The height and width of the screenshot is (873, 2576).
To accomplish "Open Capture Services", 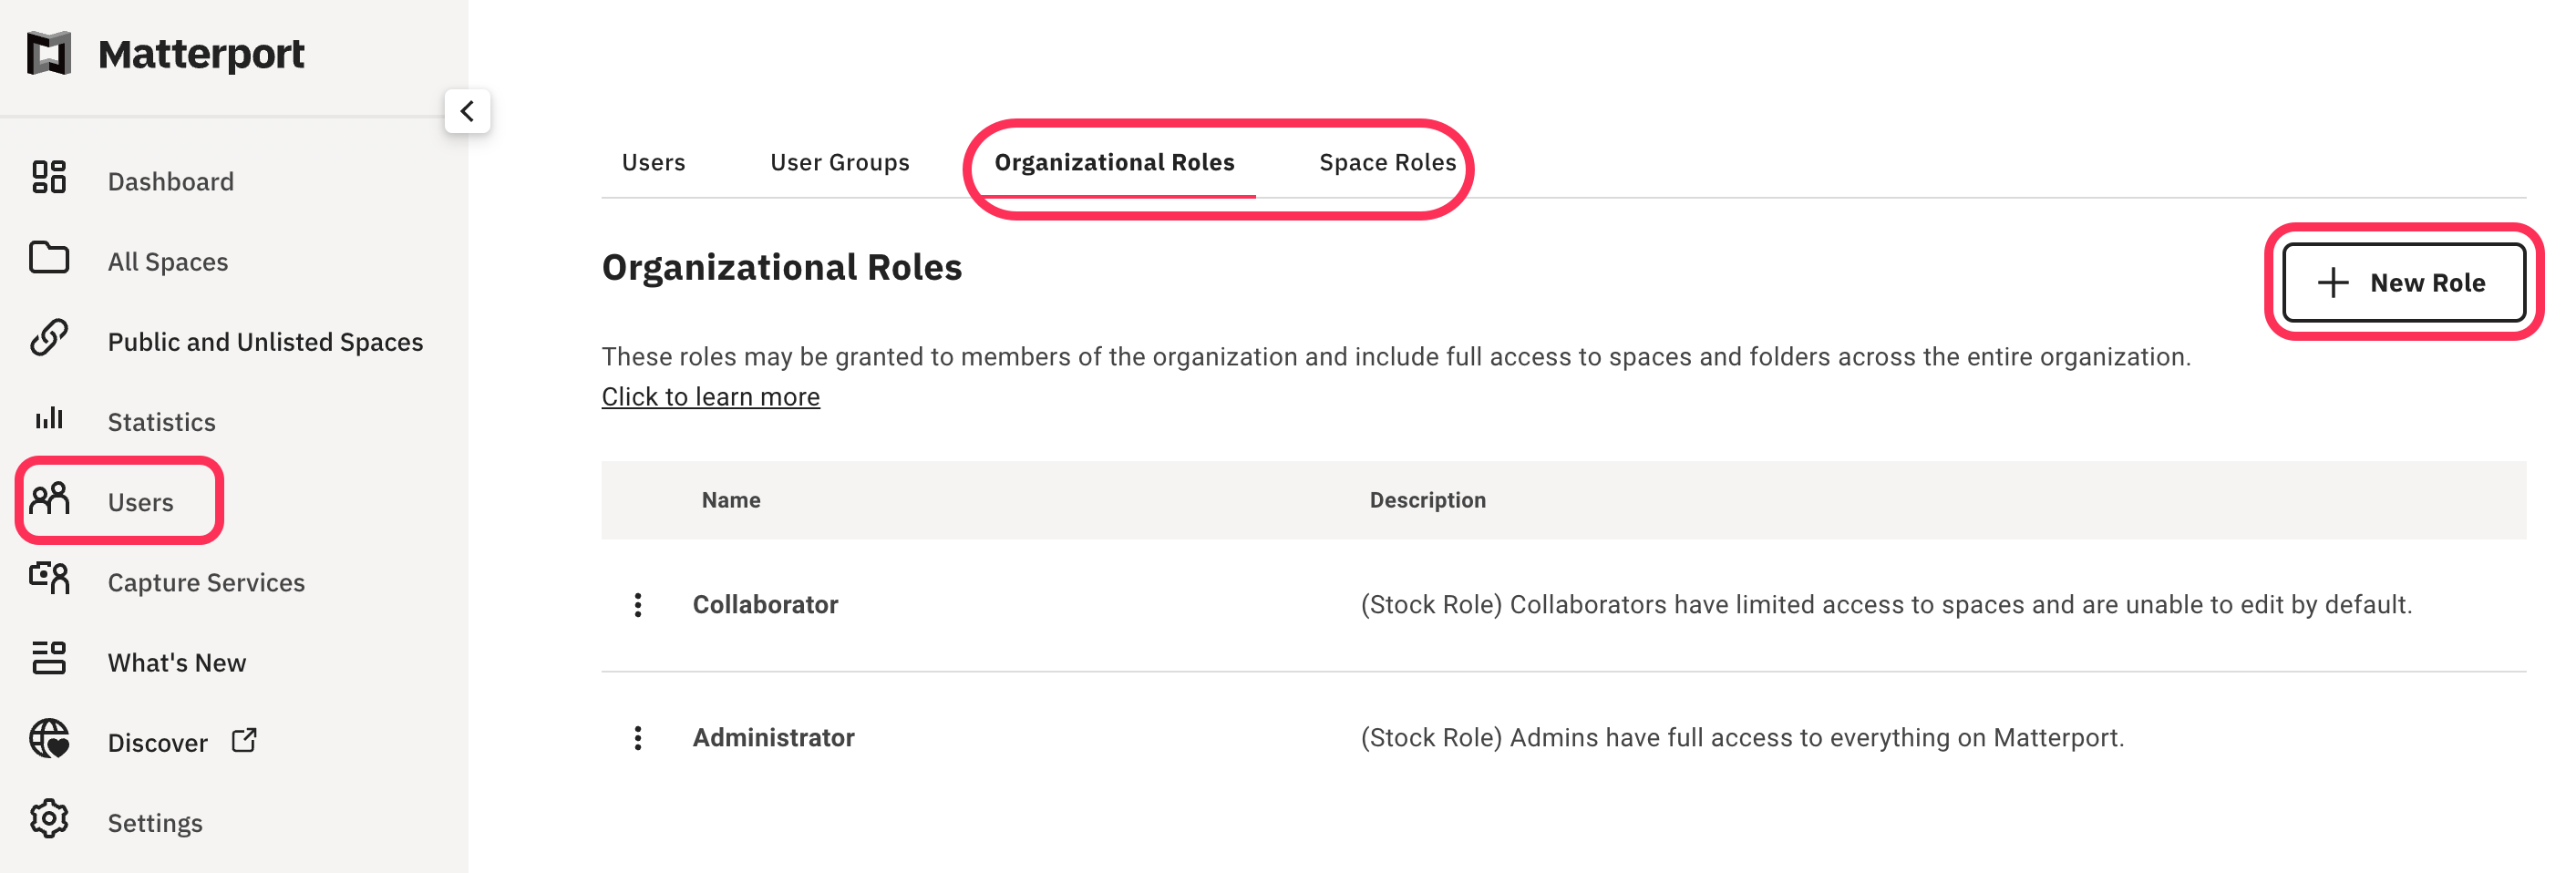I will pyautogui.click(x=205, y=581).
